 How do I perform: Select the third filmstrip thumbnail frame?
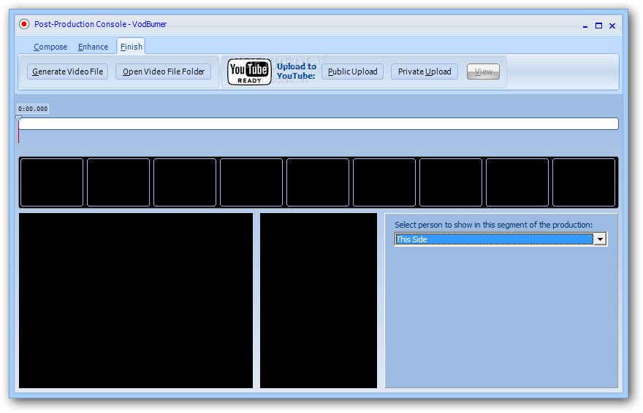point(185,182)
